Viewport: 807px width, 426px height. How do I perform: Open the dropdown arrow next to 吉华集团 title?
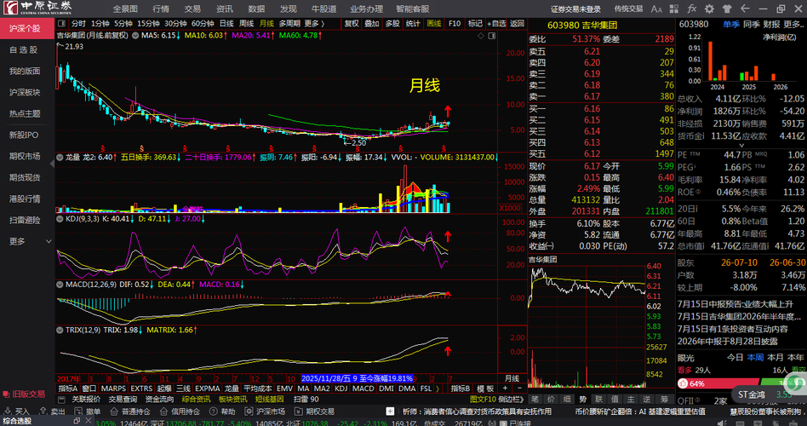point(134,36)
